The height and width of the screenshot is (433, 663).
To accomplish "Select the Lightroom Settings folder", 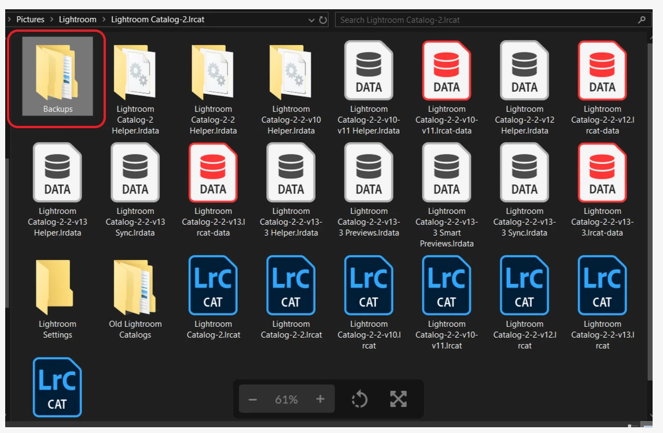I will click(57, 298).
